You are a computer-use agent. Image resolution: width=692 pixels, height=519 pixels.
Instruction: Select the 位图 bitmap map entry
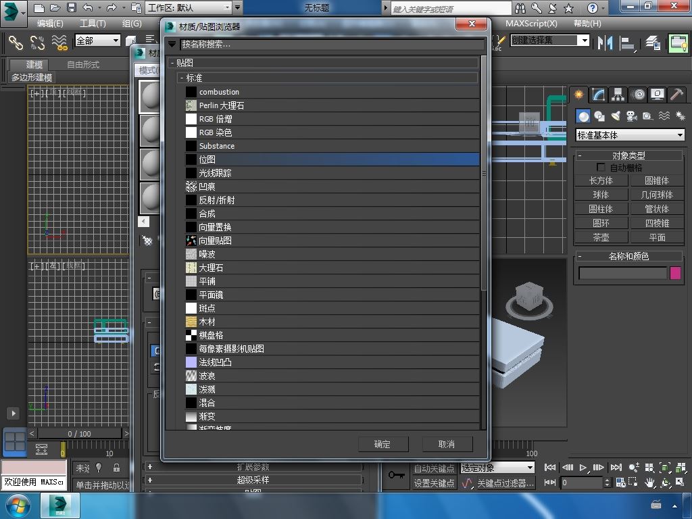click(x=332, y=159)
